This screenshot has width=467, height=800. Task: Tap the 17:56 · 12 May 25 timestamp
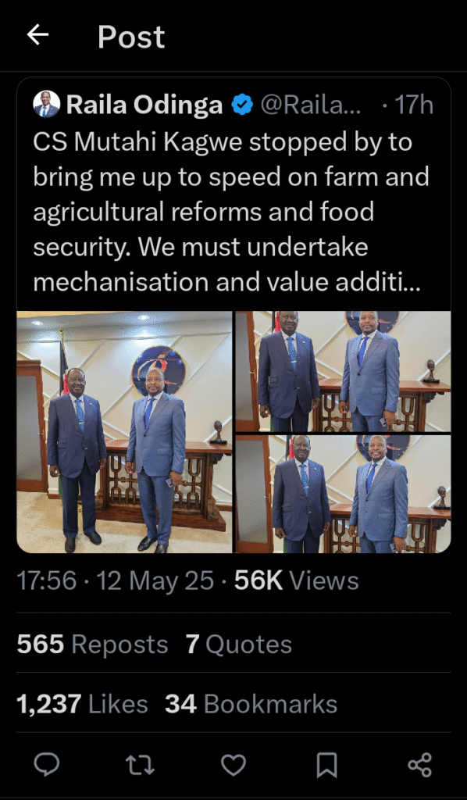tap(116, 581)
